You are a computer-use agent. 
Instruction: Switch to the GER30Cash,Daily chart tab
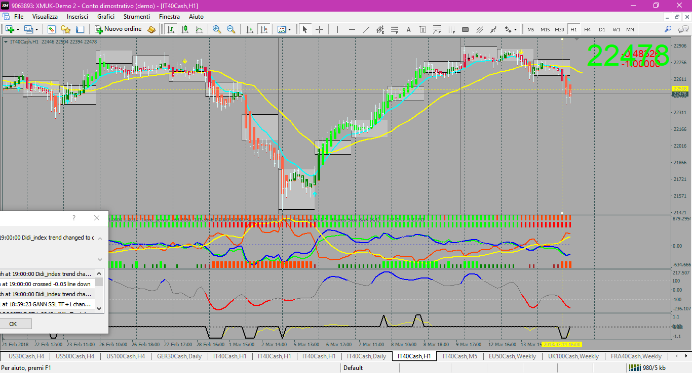coord(179,356)
